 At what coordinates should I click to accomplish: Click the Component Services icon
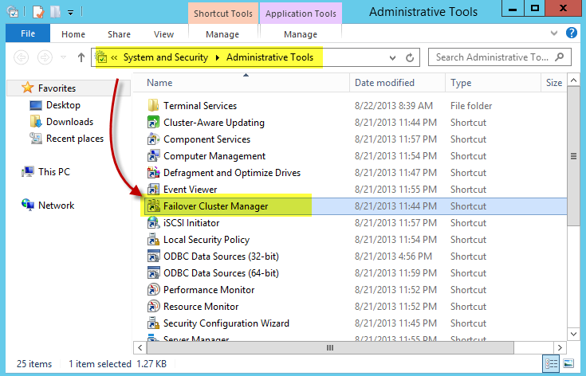pyautogui.click(x=153, y=139)
